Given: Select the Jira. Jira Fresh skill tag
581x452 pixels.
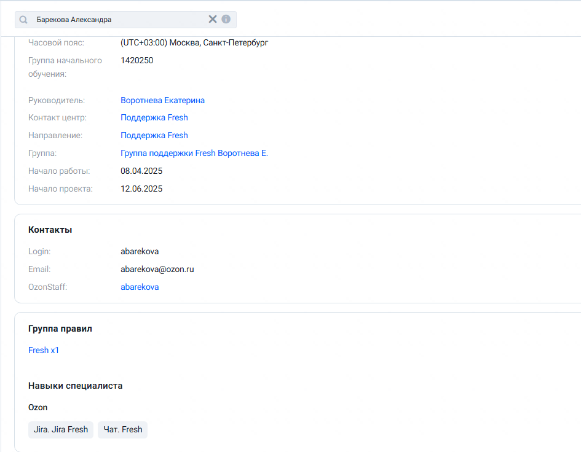Looking at the screenshot, I should (x=61, y=429).
